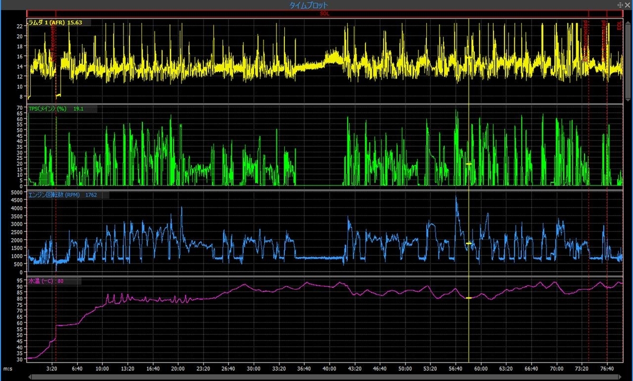
Task: Click the horizontal time scrollbar thumb
Action: (x=325, y=376)
